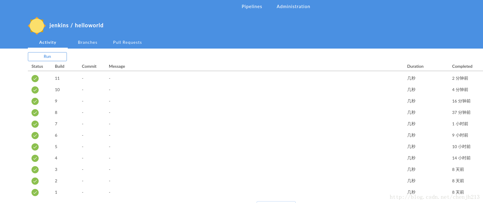
Task: Click the success status icon for build 11
Action: coord(35,79)
